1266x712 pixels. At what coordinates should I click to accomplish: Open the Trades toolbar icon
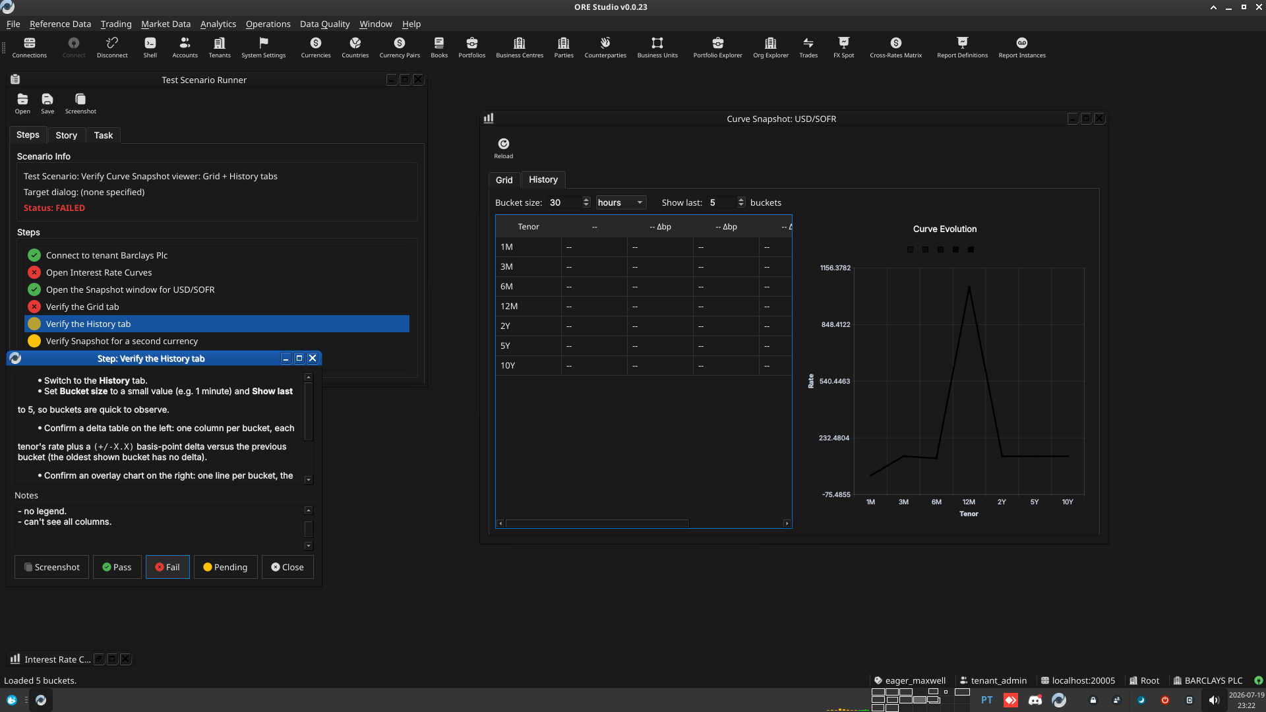click(808, 47)
